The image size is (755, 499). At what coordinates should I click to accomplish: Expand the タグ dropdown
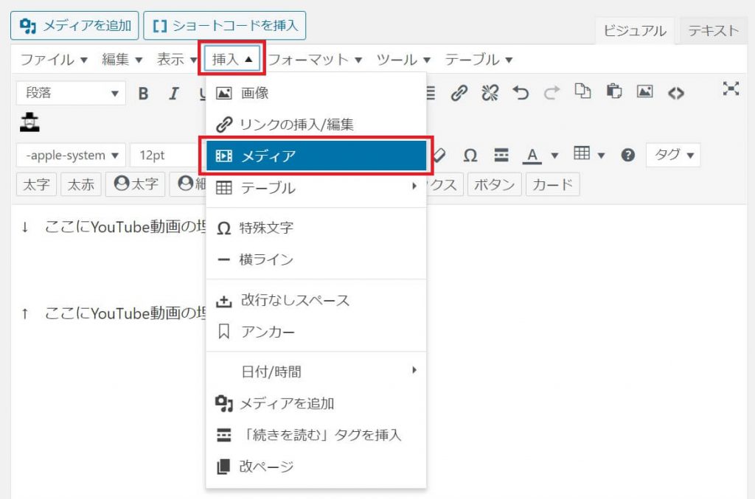coord(673,155)
